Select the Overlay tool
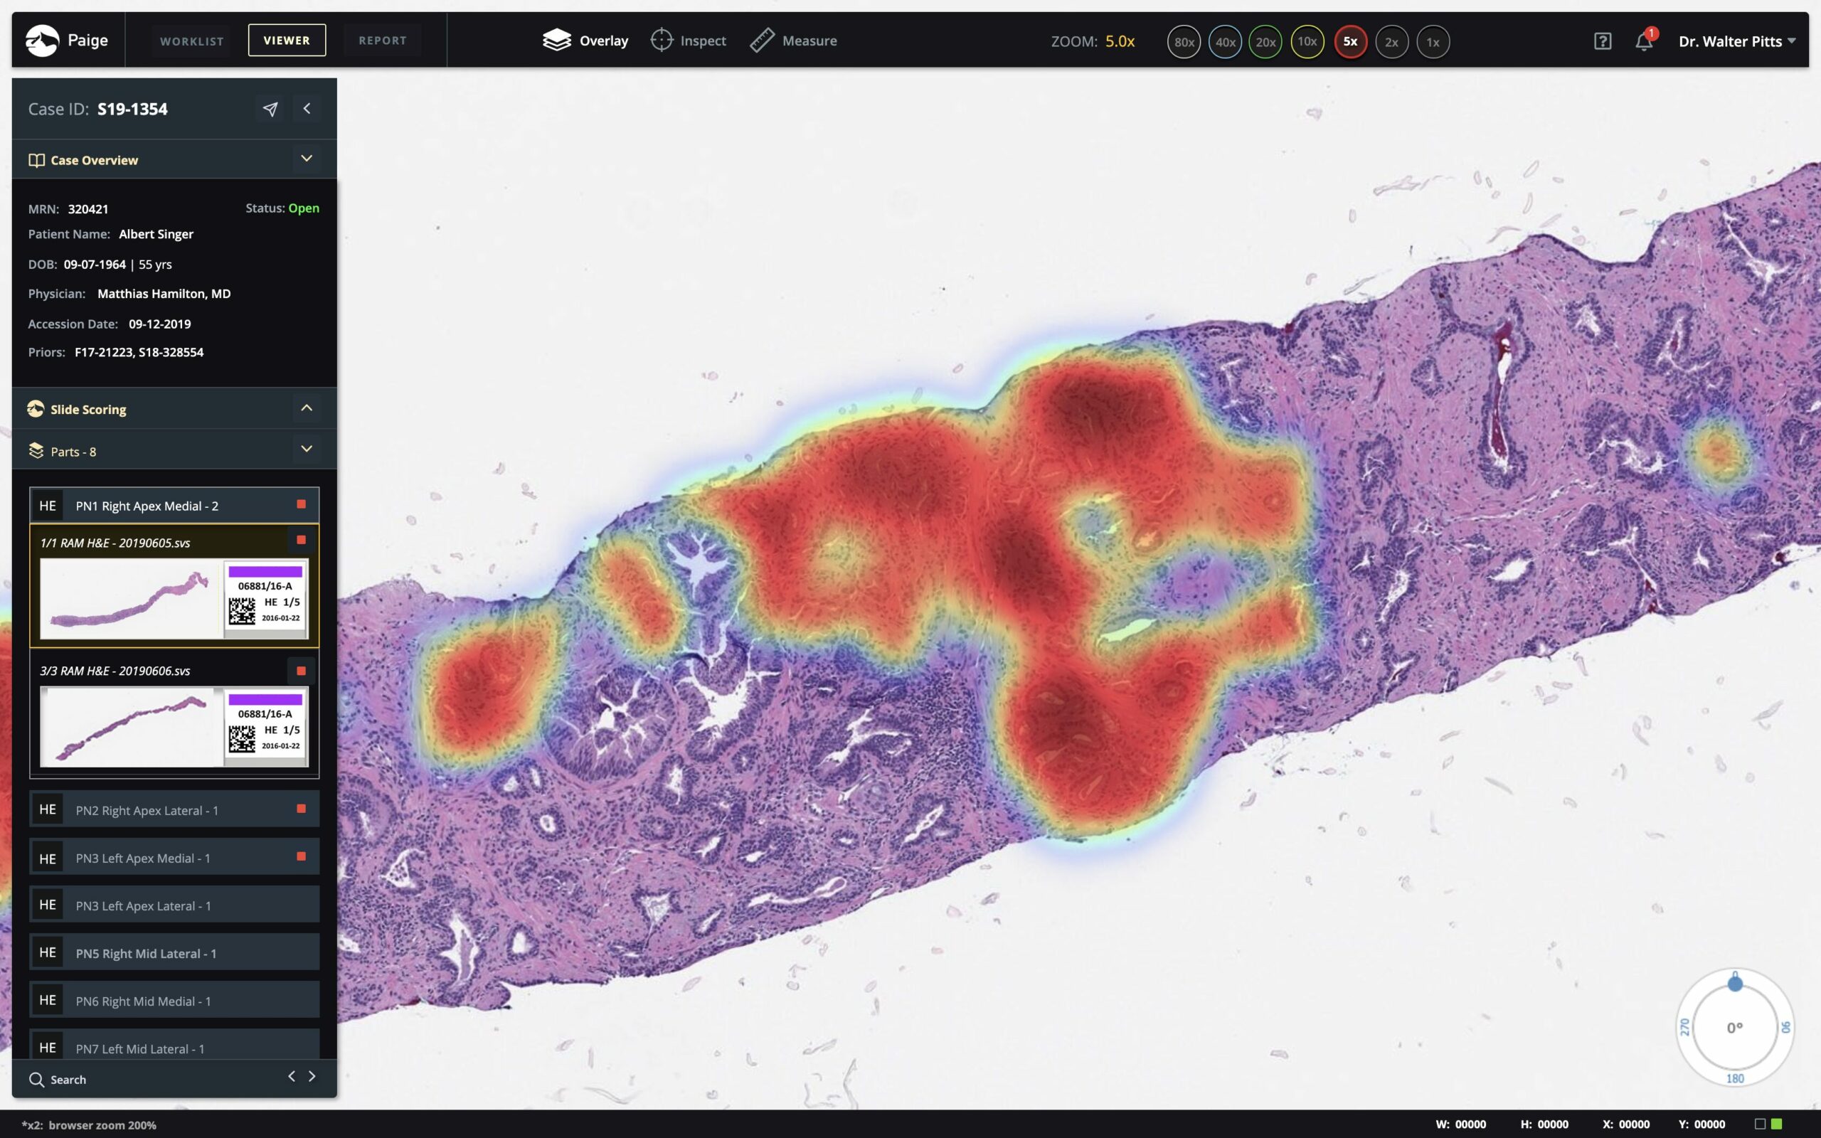Screen dimensions: 1821x1138 (x=586, y=41)
